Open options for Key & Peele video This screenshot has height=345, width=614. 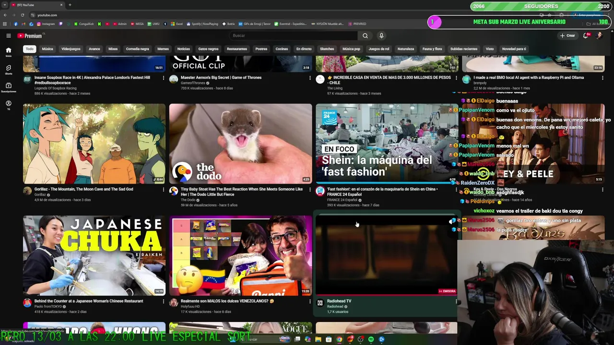coord(602,189)
